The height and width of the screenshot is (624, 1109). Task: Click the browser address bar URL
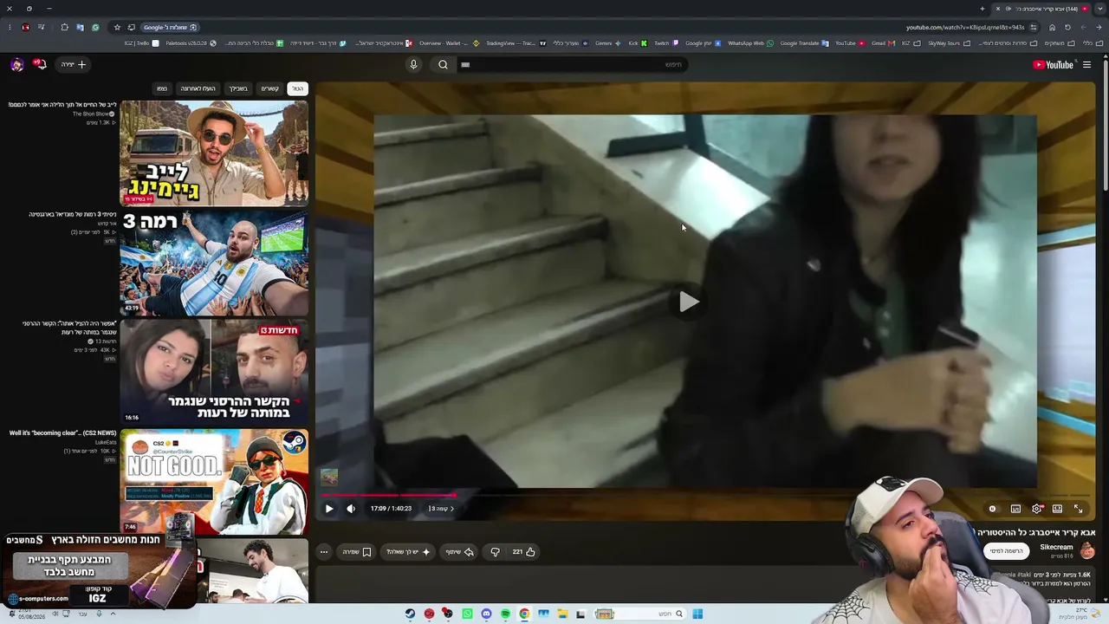[x=965, y=28]
